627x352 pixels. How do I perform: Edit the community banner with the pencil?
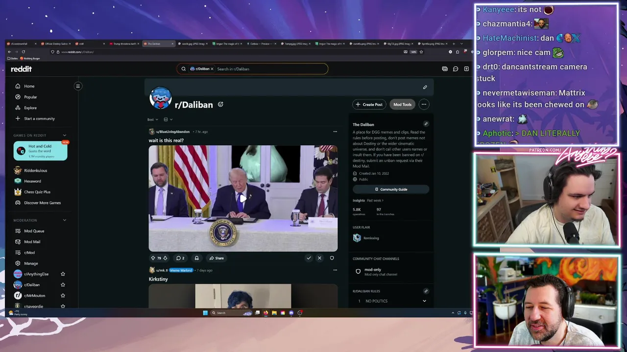coord(425,88)
